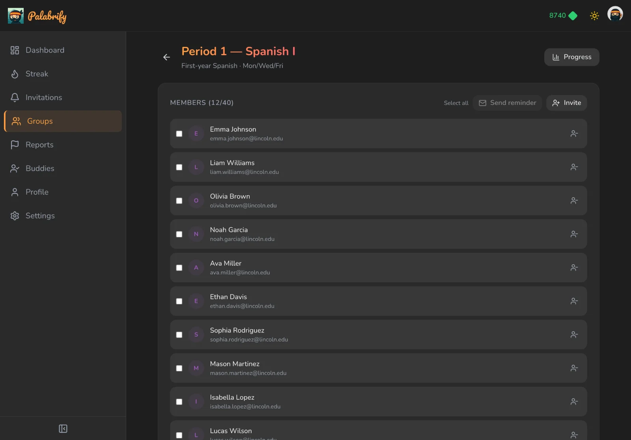Click the name Lucas Wilson
Image resolution: width=631 pixels, height=440 pixels.
pyautogui.click(x=231, y=431)
